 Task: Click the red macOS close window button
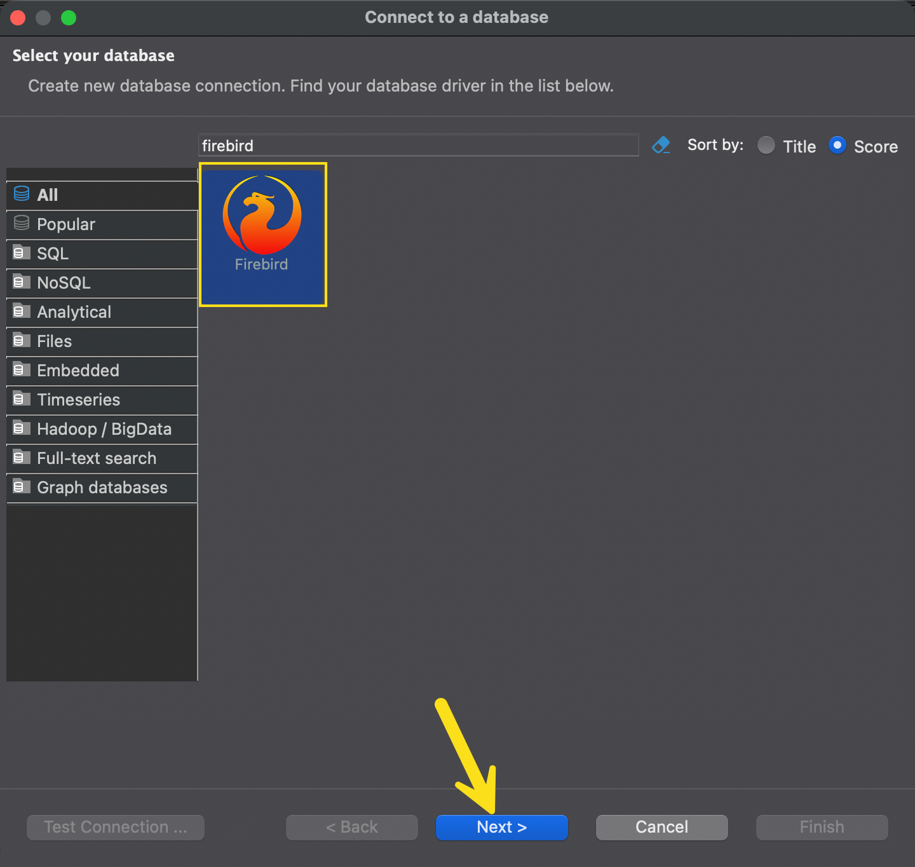(x=18, y=18)
